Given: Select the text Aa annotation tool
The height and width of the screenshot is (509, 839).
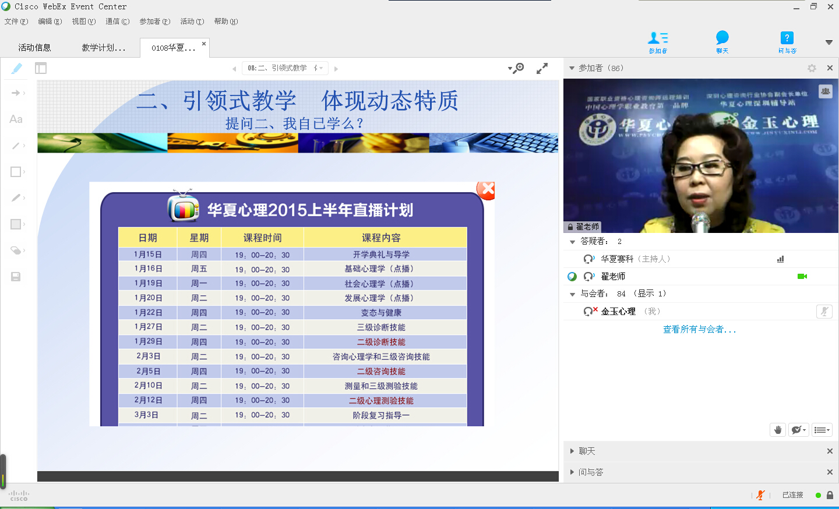Looking at the screenshot, I should click(16, 119).
